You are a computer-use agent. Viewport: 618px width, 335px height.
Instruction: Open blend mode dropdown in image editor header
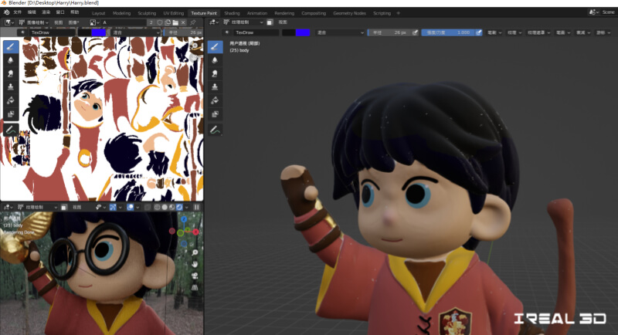[136, 32]
